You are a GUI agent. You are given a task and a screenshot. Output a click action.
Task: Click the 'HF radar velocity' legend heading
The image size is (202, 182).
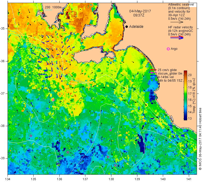click(180, 27)
